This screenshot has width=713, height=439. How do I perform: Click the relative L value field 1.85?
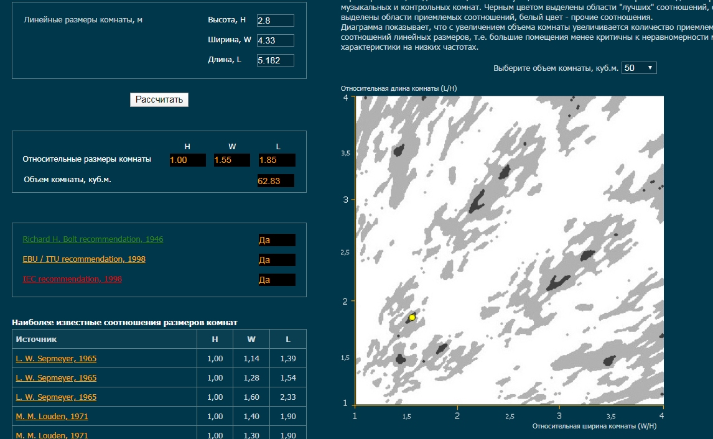coord(277,160)
